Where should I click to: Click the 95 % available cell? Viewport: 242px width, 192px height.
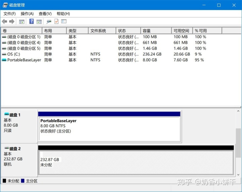point(199,60)
